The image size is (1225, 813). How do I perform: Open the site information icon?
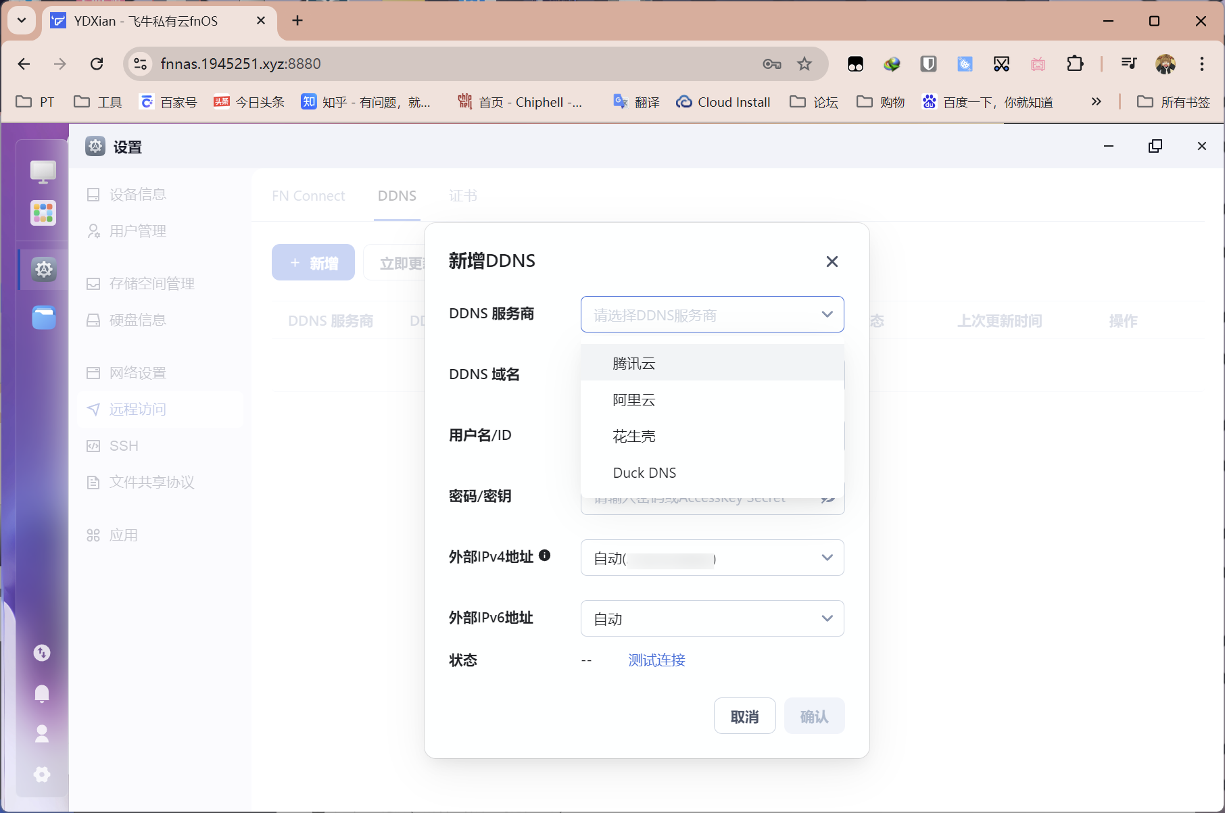tap(140, 64)
